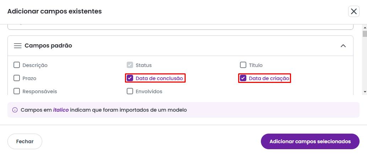
Task: Enable the Envolvidos checkbox
Action: 130,91
